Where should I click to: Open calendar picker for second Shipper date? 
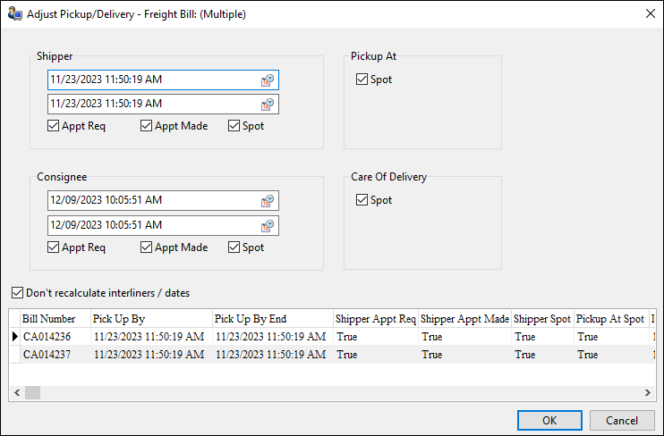click(268, 105)
